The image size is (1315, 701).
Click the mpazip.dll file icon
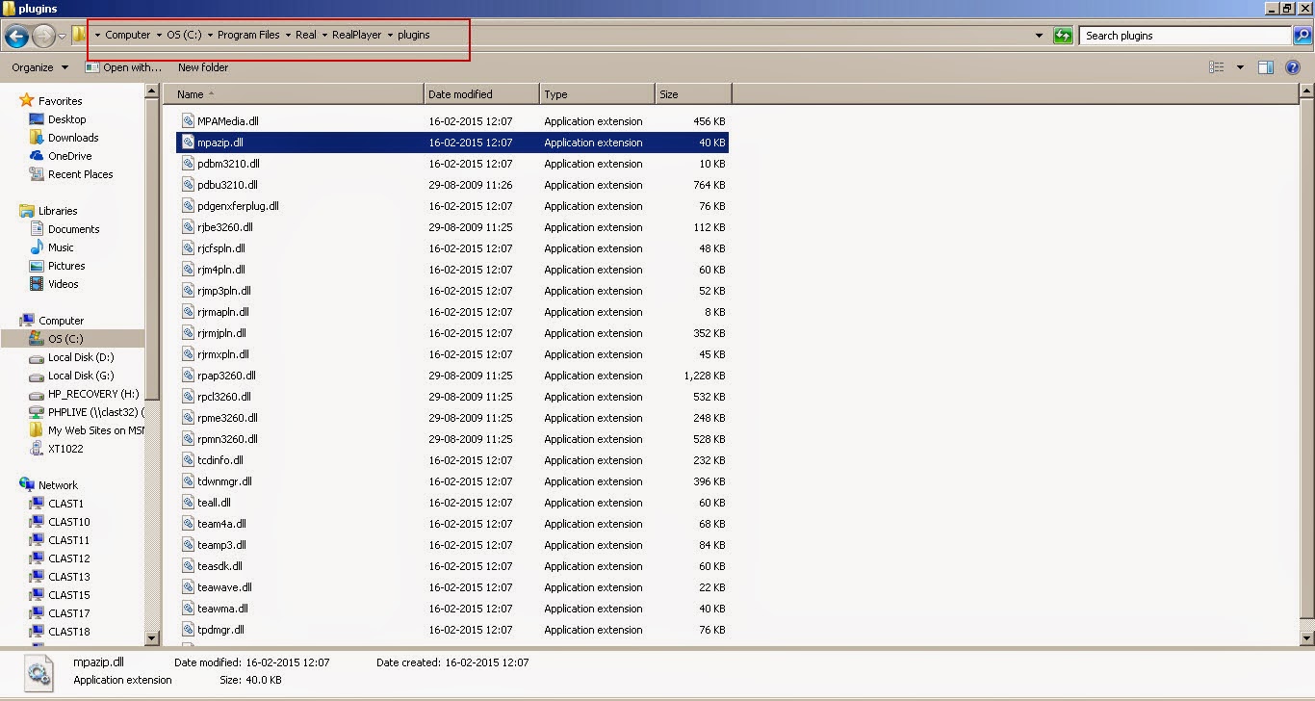(x=189, y=143)
